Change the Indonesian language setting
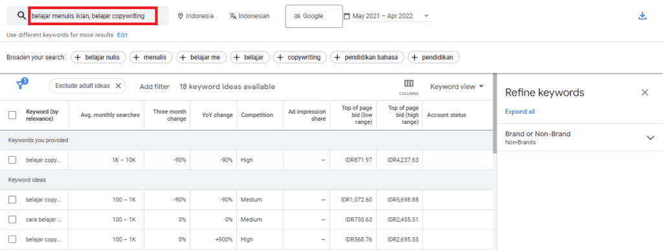 pyautogui.click(x=249, y=16)
